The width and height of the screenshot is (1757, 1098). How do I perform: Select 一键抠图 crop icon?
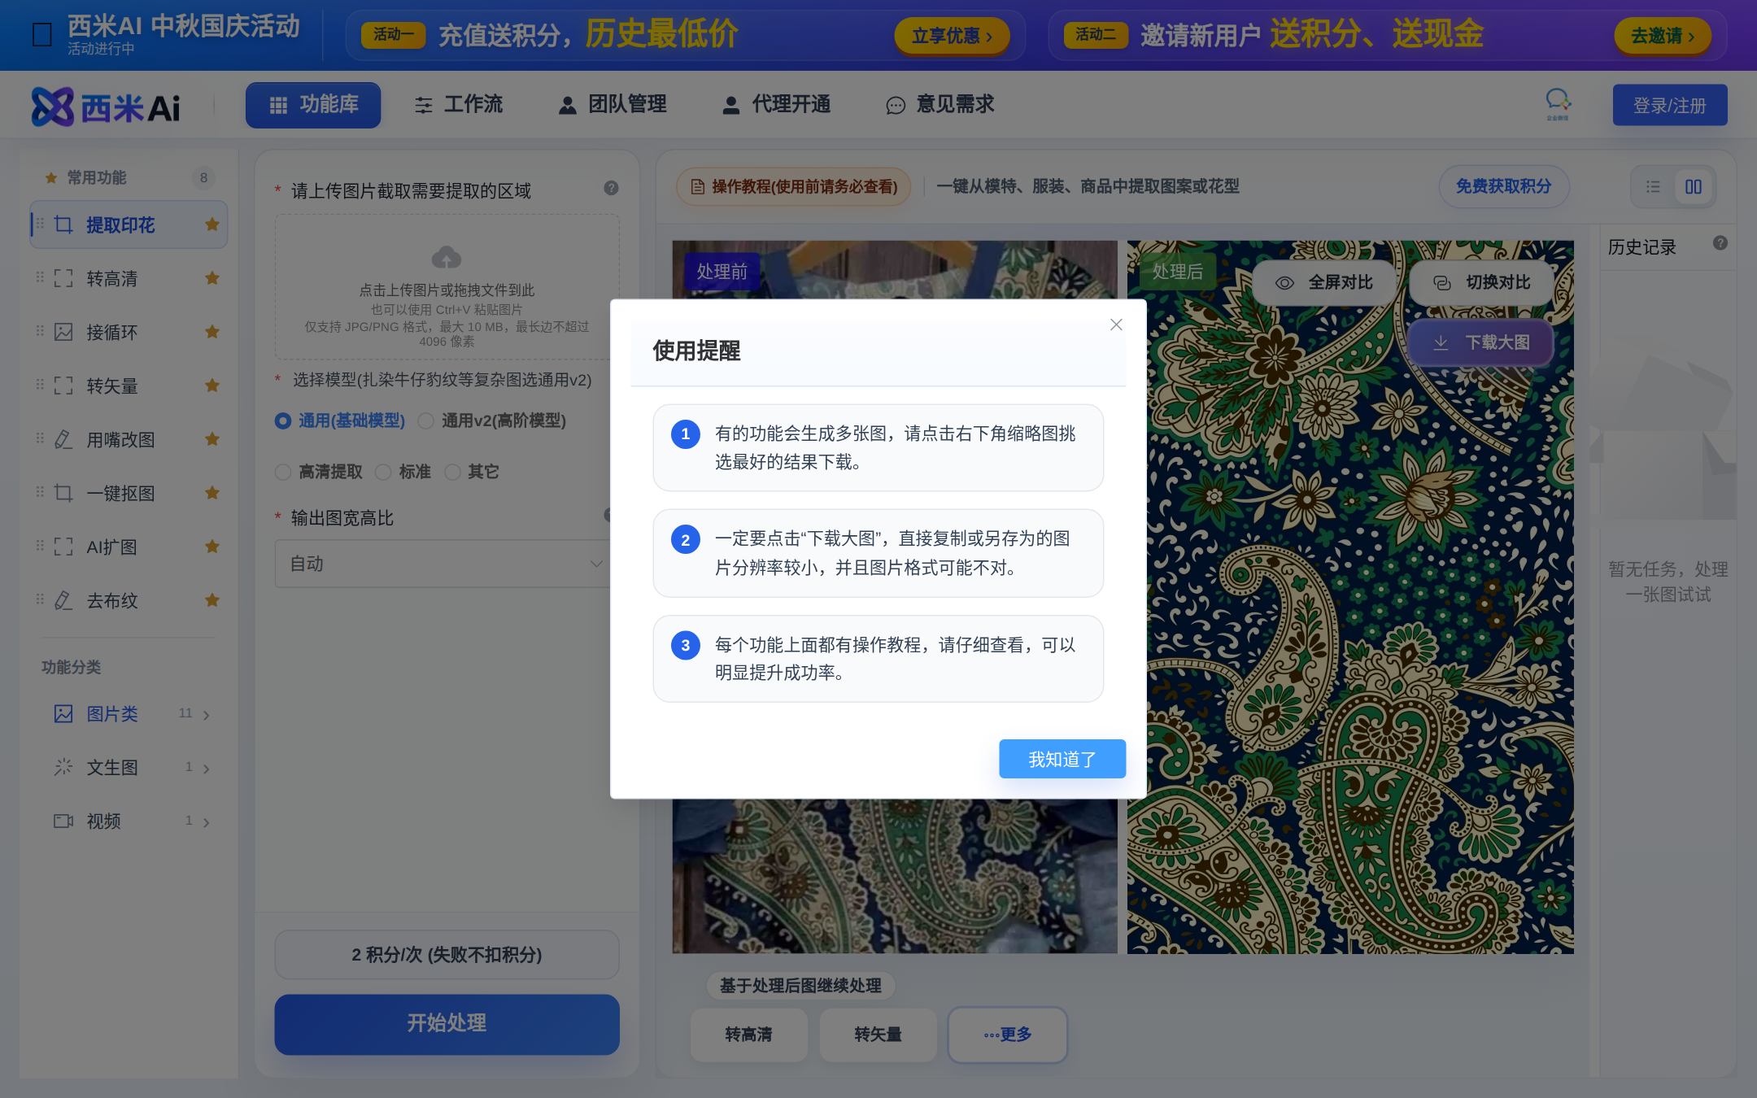pyautogui.click(x=63, y=493)
